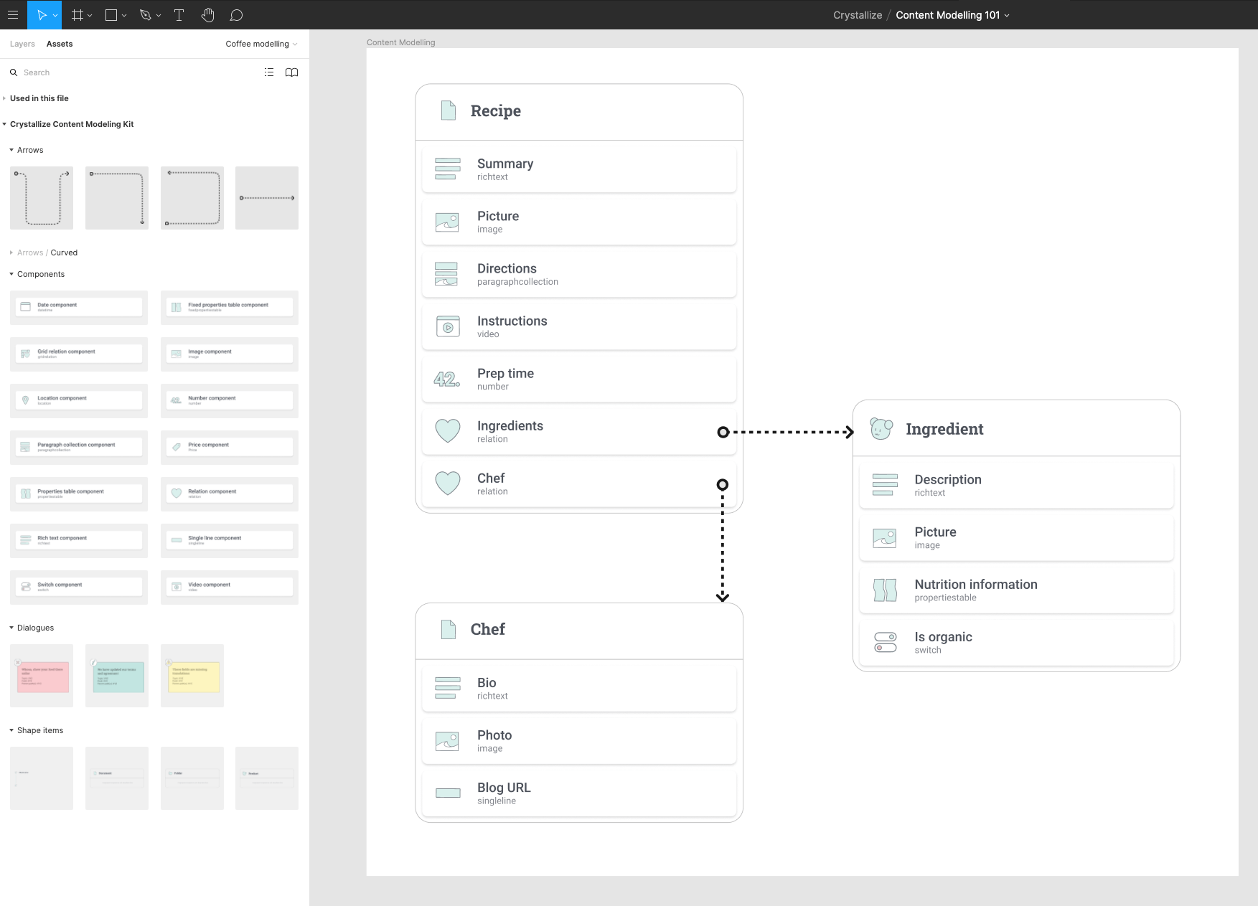This screenshot has height=906, width=1258.
Task: Select the Switch component asset
Action: coord(79,587)
